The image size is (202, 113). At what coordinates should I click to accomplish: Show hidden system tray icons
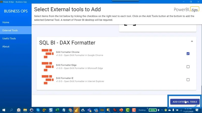(162, 110)
